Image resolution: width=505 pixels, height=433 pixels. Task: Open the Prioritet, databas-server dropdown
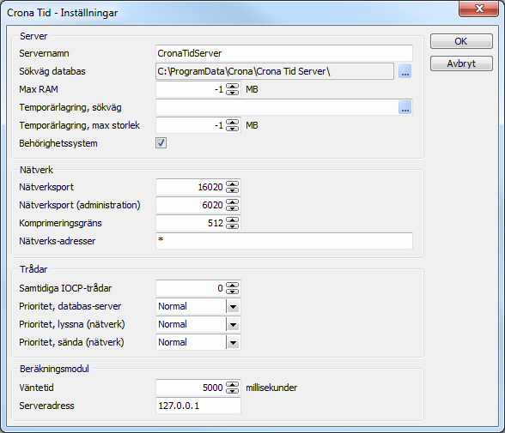pyautogui.click(x=233, y=306)
